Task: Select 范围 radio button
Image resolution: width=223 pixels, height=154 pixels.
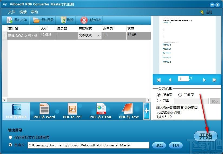Action: (159, 100)
